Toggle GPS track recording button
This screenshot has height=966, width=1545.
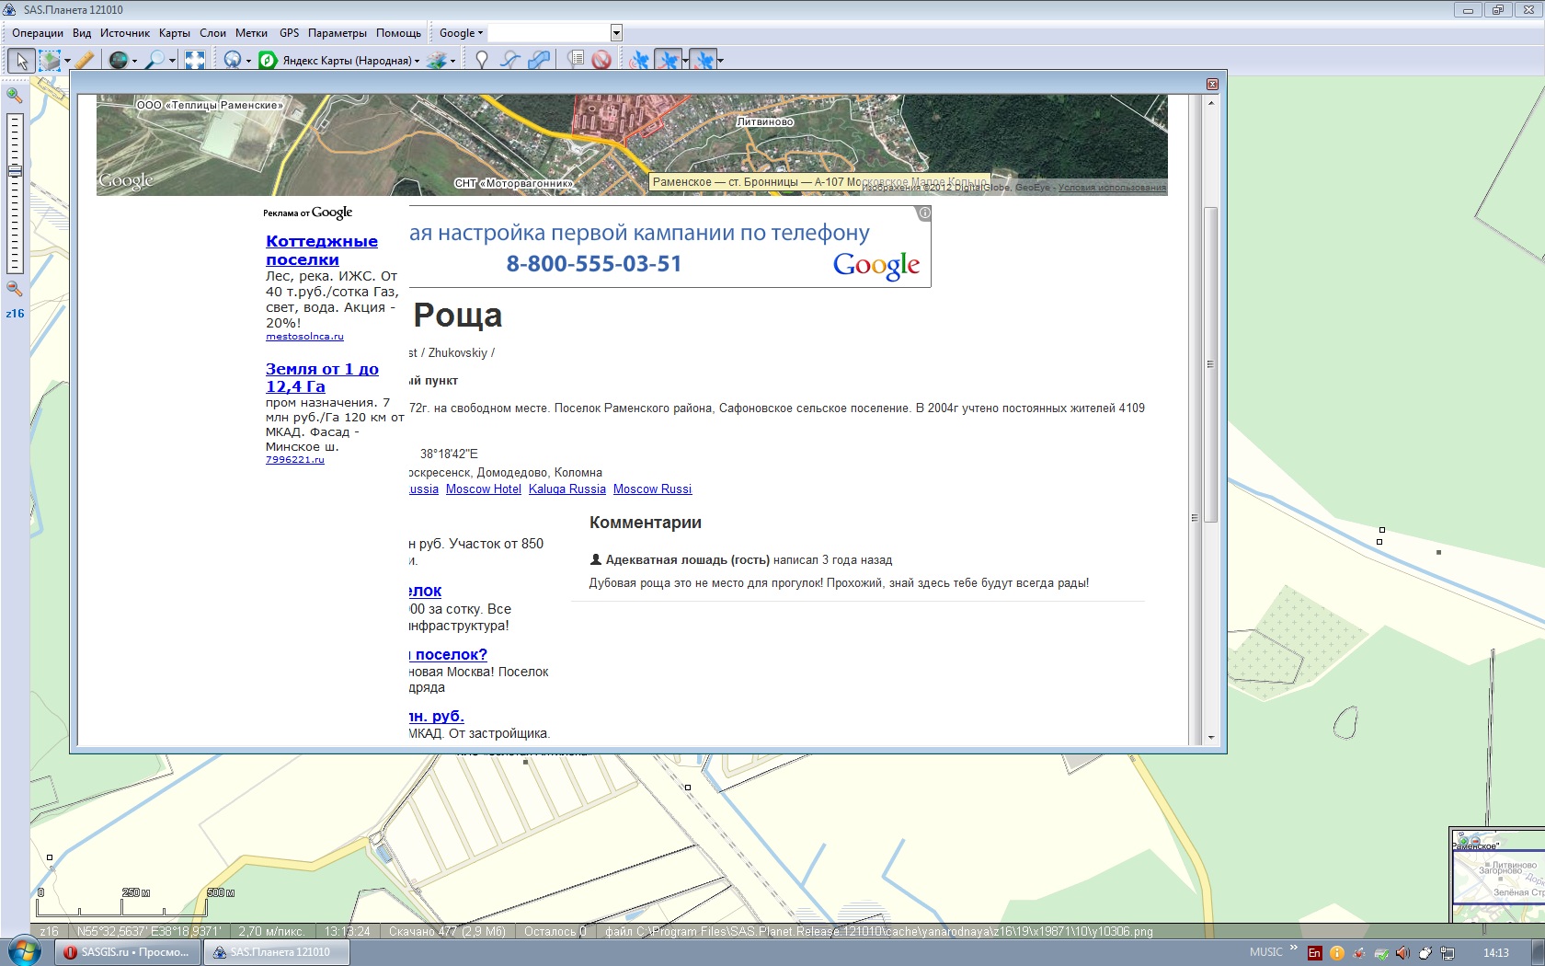click(x=669, y=61)
